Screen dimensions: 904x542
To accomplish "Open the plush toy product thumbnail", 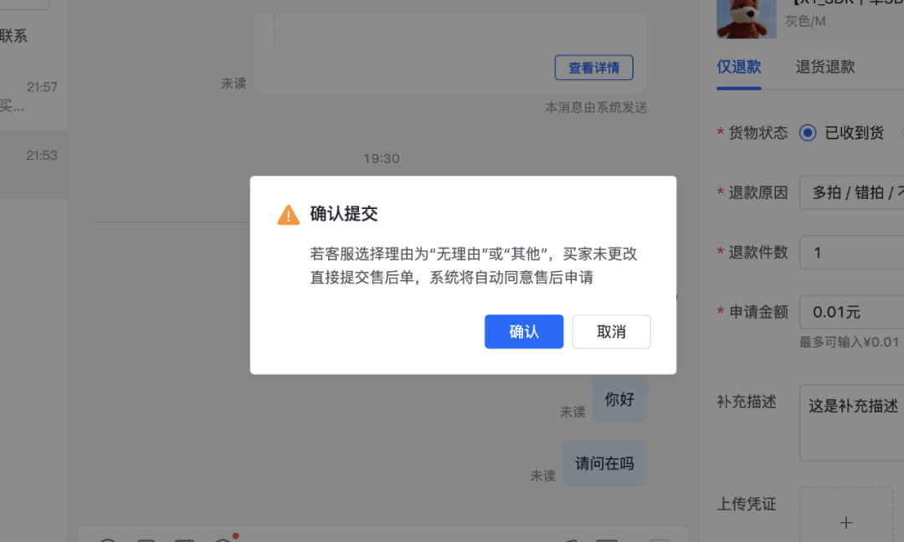I will pos(746,19).
